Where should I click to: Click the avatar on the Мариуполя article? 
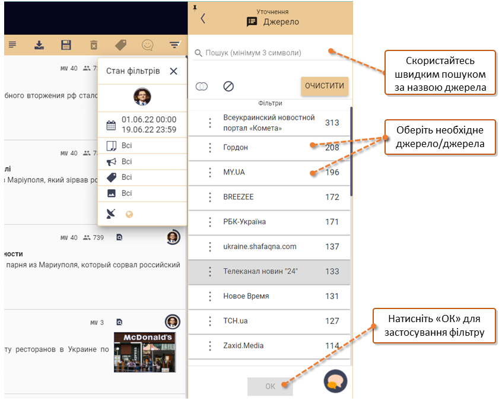click(173, 237)
